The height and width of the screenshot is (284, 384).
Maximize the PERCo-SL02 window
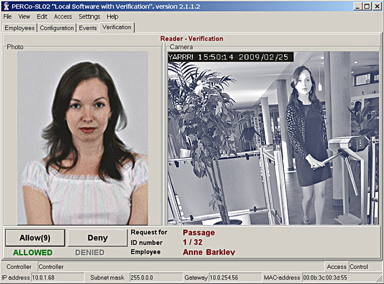(x=366, y=6)
